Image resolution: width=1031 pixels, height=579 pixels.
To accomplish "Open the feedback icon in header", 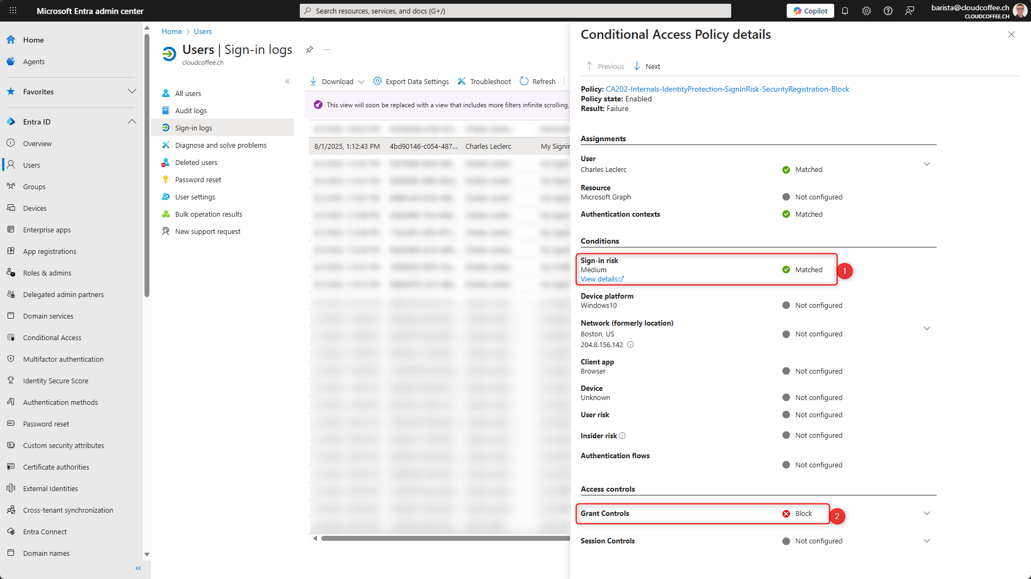I will tap(910, 11).
